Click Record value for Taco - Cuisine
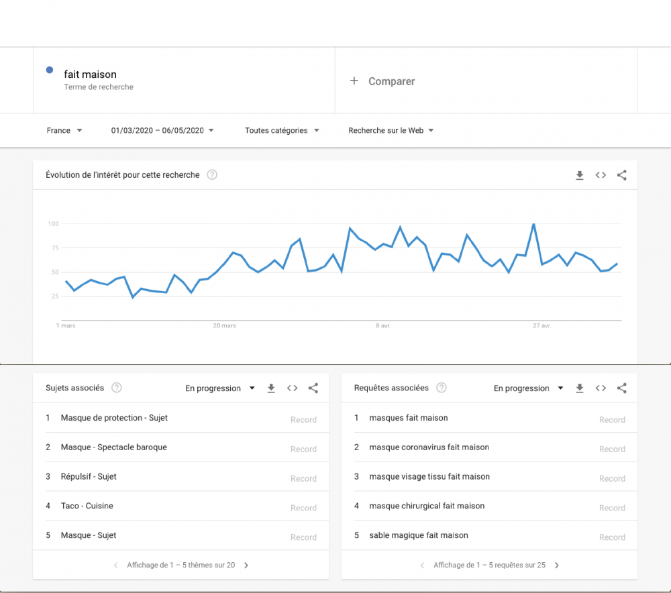The height and width of the screenshot is (593, 671). (x=303, y=508)
